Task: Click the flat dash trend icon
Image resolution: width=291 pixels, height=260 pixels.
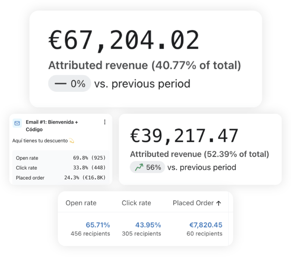Action: pos(60,83)
